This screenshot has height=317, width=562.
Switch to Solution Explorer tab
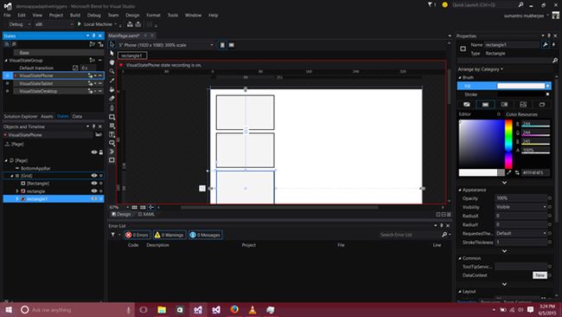click(x=21, y=116)
